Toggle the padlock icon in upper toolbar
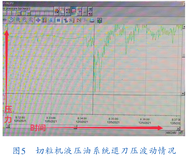 [19, 13]
